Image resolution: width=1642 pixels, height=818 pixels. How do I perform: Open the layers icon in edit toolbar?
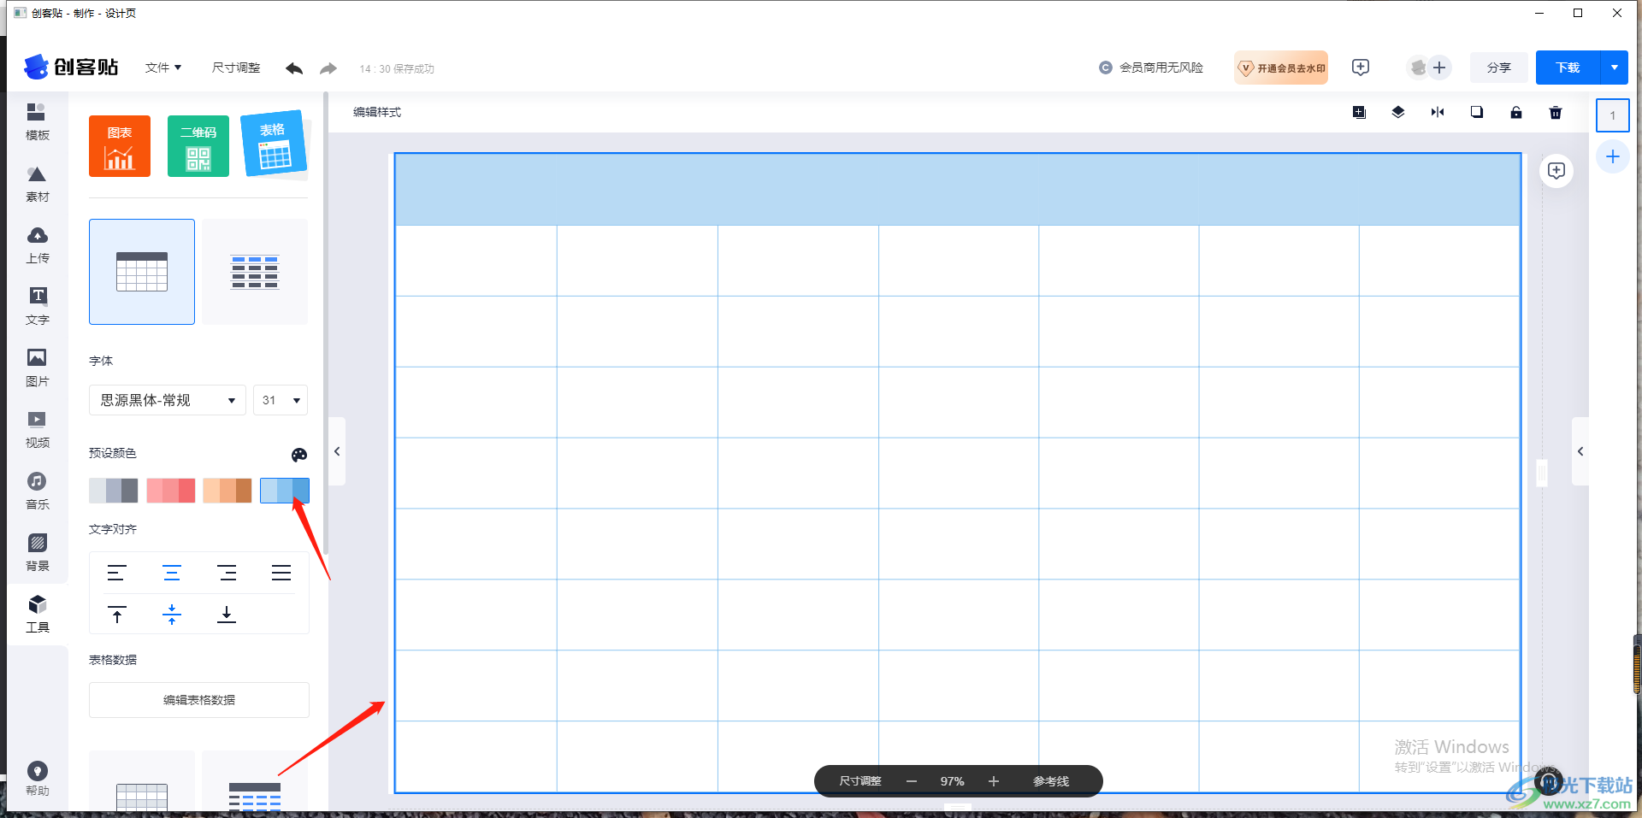[x=1398, y=112]
